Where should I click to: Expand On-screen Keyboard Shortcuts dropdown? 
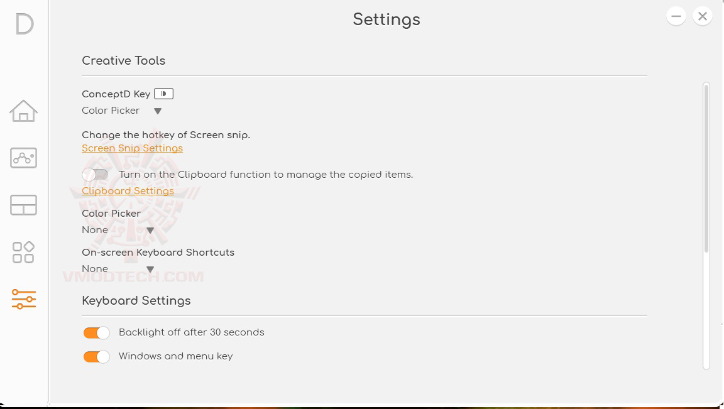[150, 270]
